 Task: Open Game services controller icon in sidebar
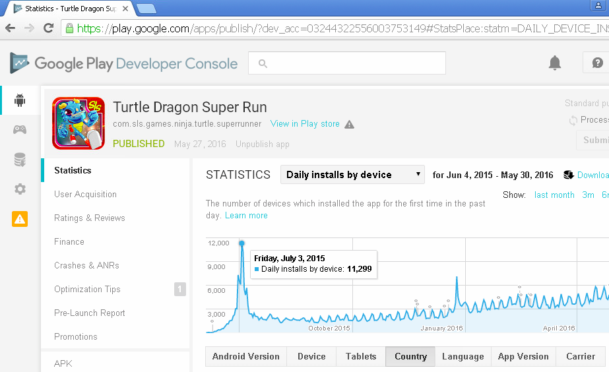pyautogui.click(x=20, y=129)
